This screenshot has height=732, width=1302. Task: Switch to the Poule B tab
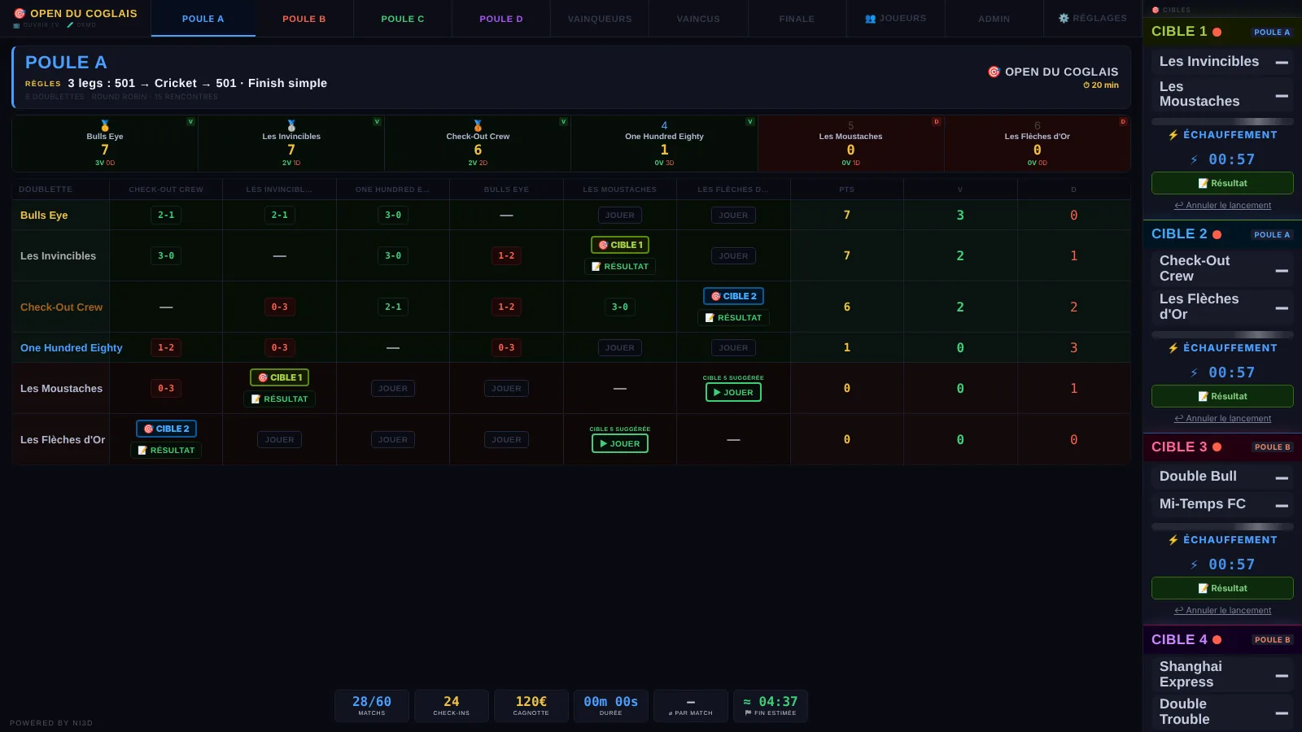point(304,19)
